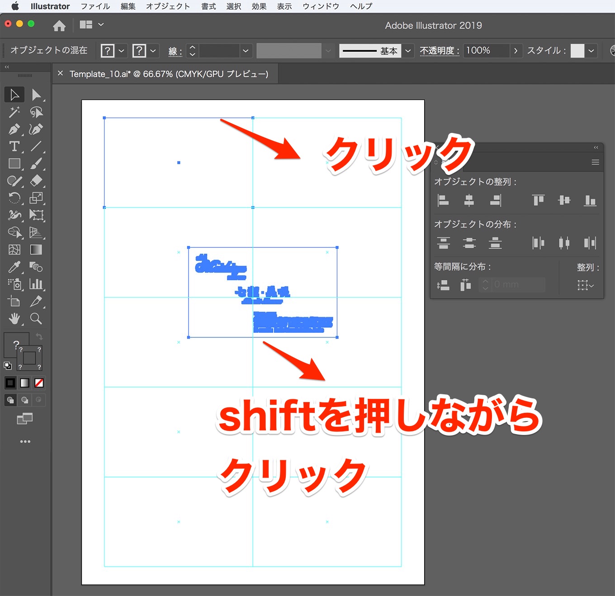Open stroke color dropdown in control bar
The height and width of the screenshot is (596, 615).
click(153, 51)
